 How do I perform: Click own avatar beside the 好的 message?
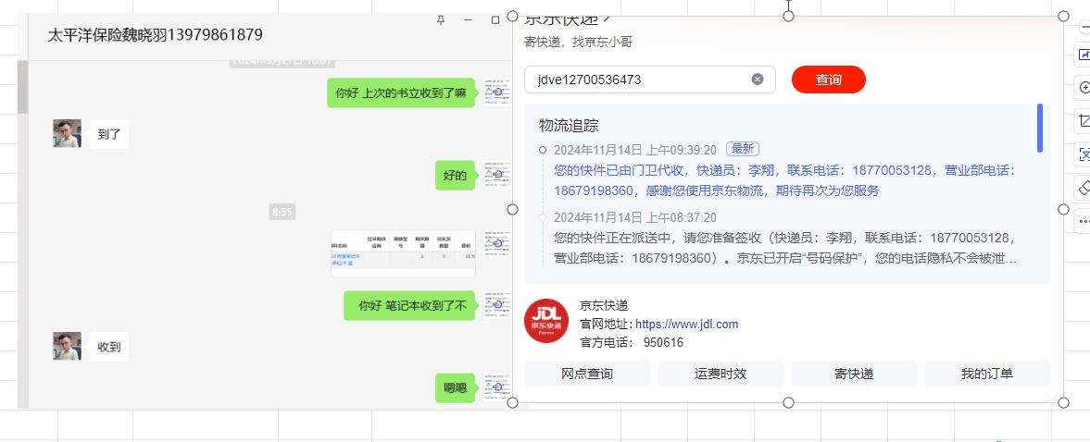[497, 175]
